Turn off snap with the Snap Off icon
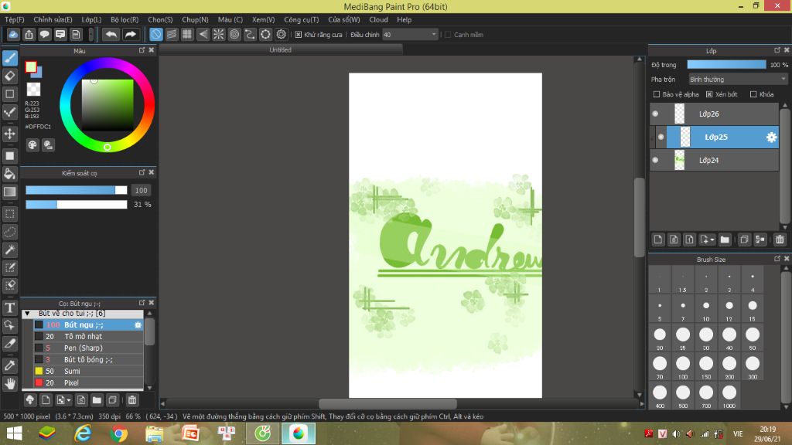This screenshot has height=445, width=792. pyautogui.click(x=156, y=34)
